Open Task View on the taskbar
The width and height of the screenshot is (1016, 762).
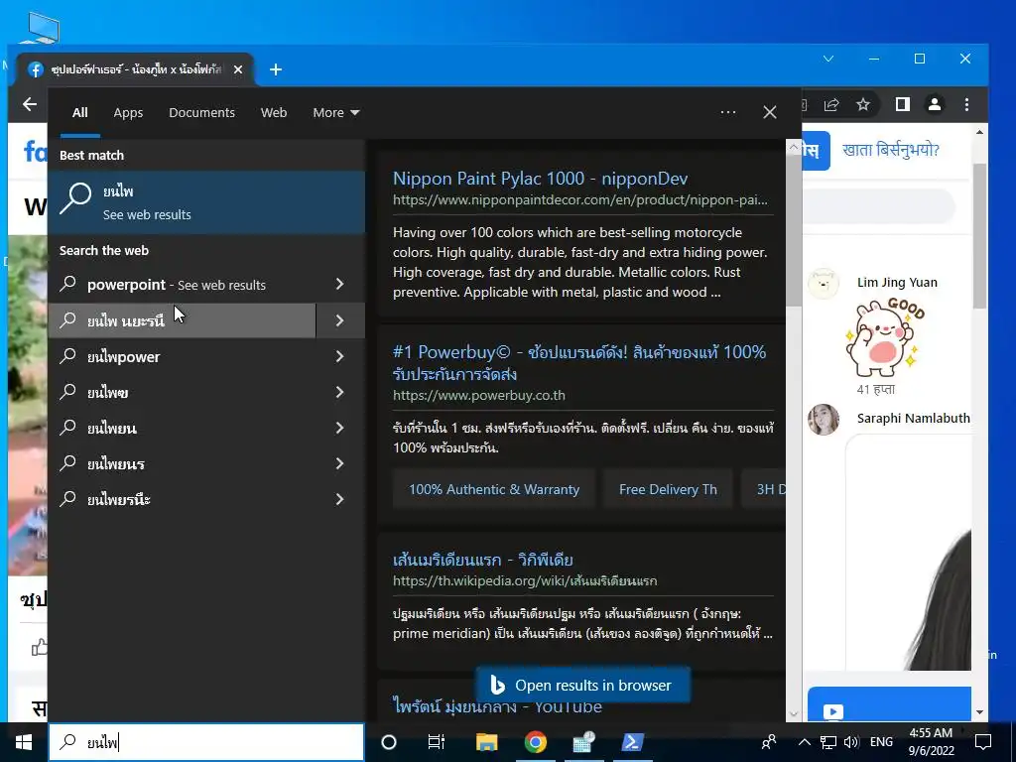tap(437, 742)
